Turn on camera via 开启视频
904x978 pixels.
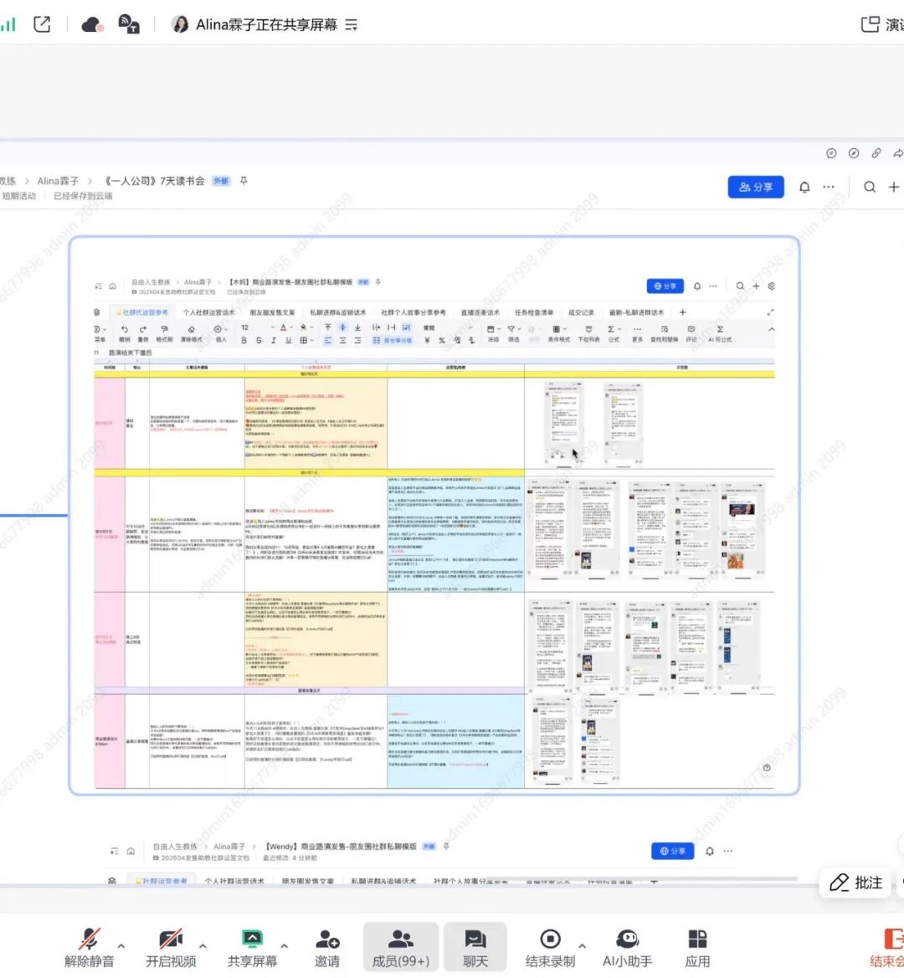click(171, 947)
